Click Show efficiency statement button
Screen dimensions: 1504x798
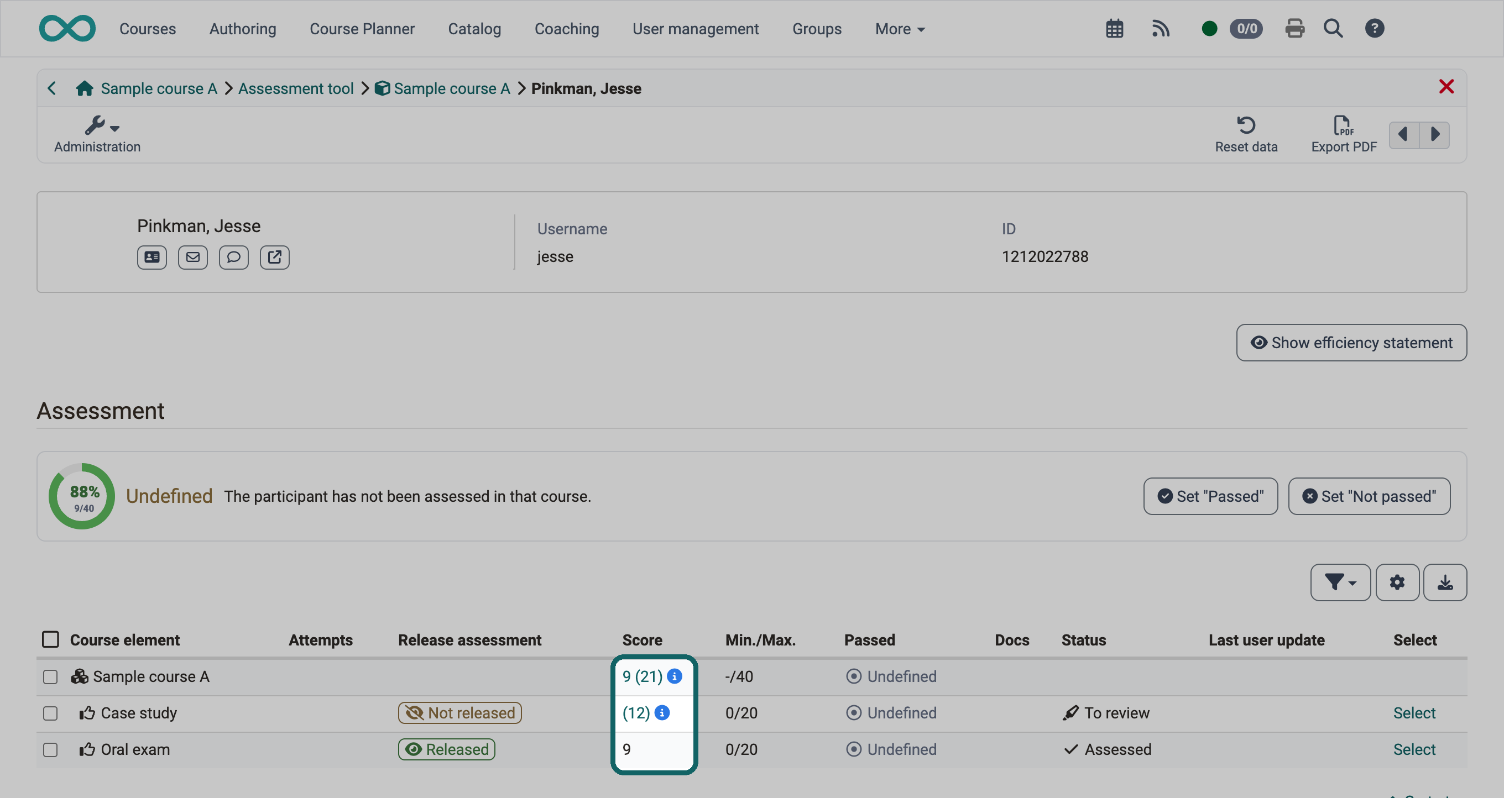pos(1351,343)
